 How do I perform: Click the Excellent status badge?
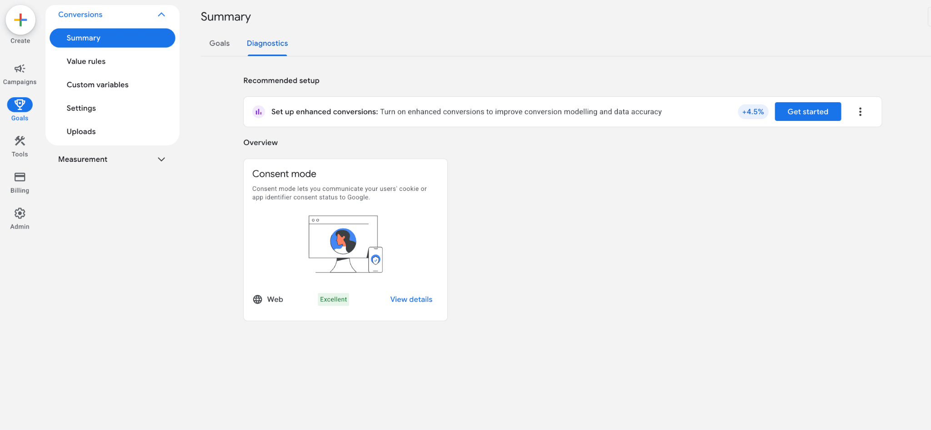(333, 300)
